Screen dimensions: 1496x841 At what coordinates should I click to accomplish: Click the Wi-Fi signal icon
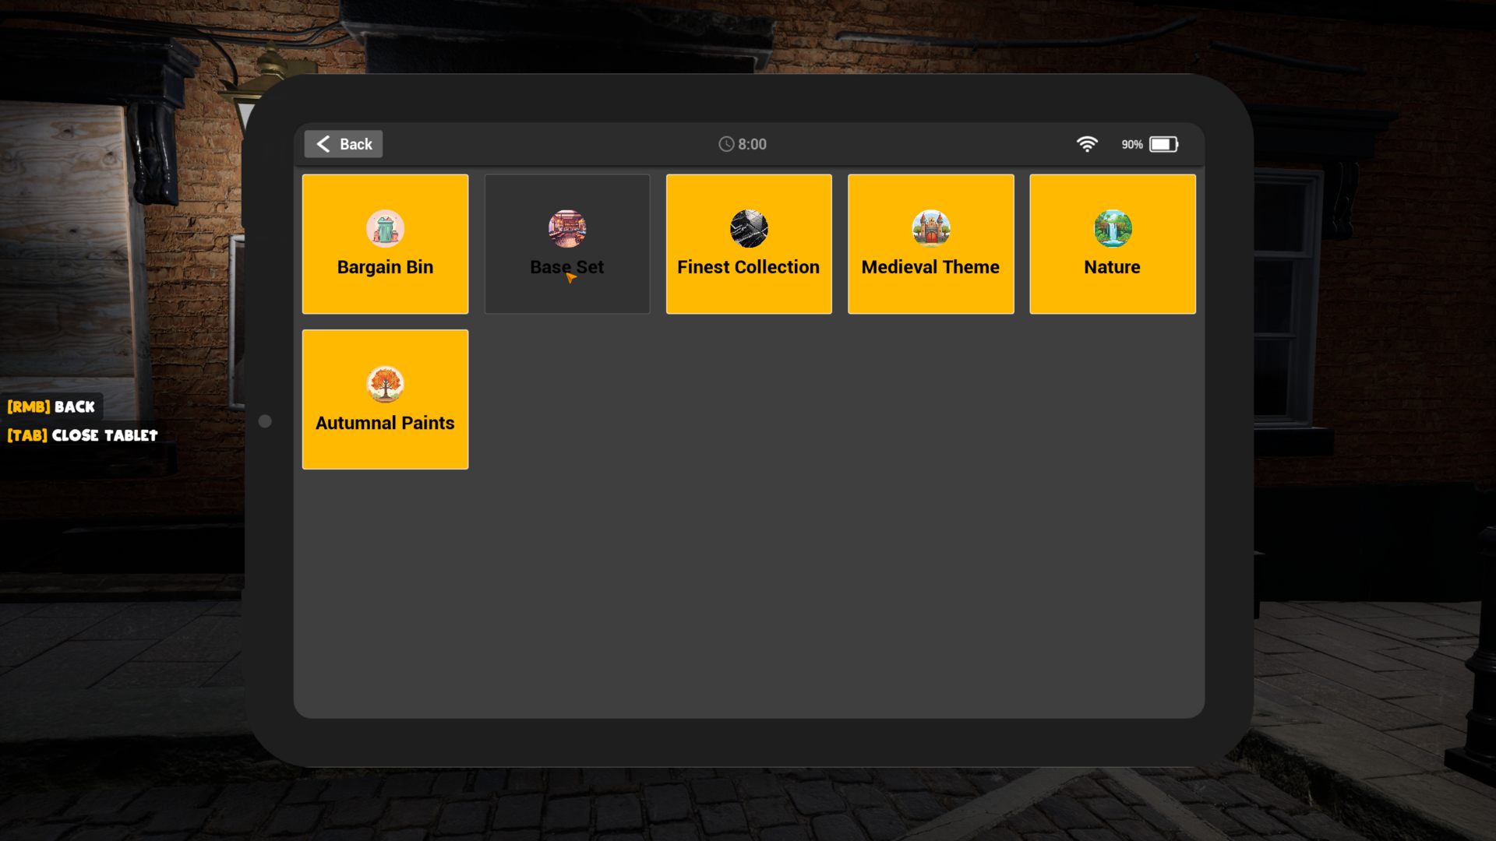pos(1087,144)
